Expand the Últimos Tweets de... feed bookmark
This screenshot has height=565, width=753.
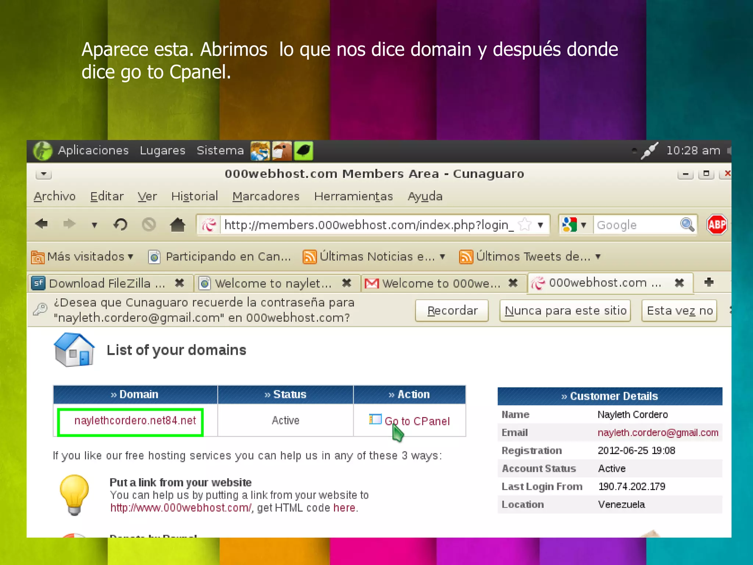pyautogui.click(x=530, y=256)
